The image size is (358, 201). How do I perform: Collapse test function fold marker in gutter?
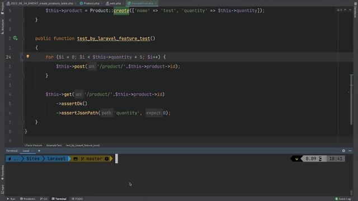coord(23,39)
